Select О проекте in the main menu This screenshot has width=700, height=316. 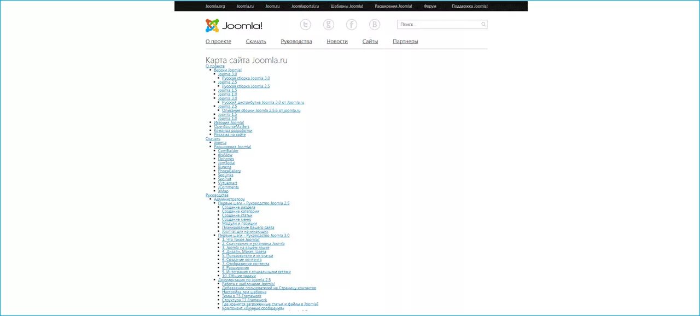coord(218,42)
